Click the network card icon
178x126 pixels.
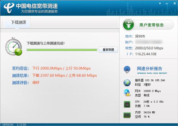click(x=127, y=93)
